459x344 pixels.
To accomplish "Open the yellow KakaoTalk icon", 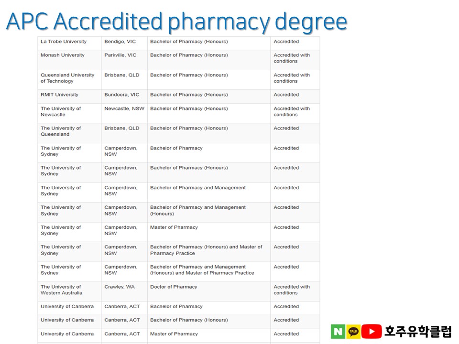I will tap(353, 332).
